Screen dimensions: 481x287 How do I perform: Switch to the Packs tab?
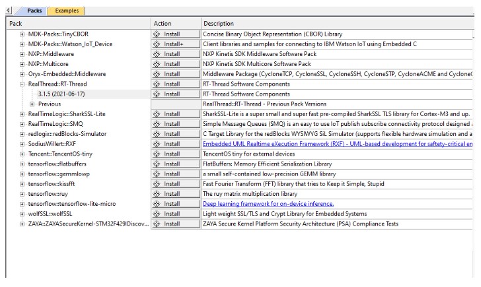click(x=34, y=11)
